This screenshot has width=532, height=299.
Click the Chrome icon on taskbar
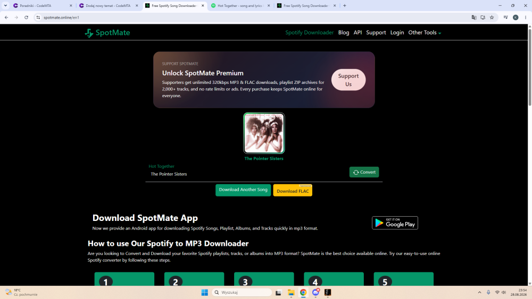(303, 293)
